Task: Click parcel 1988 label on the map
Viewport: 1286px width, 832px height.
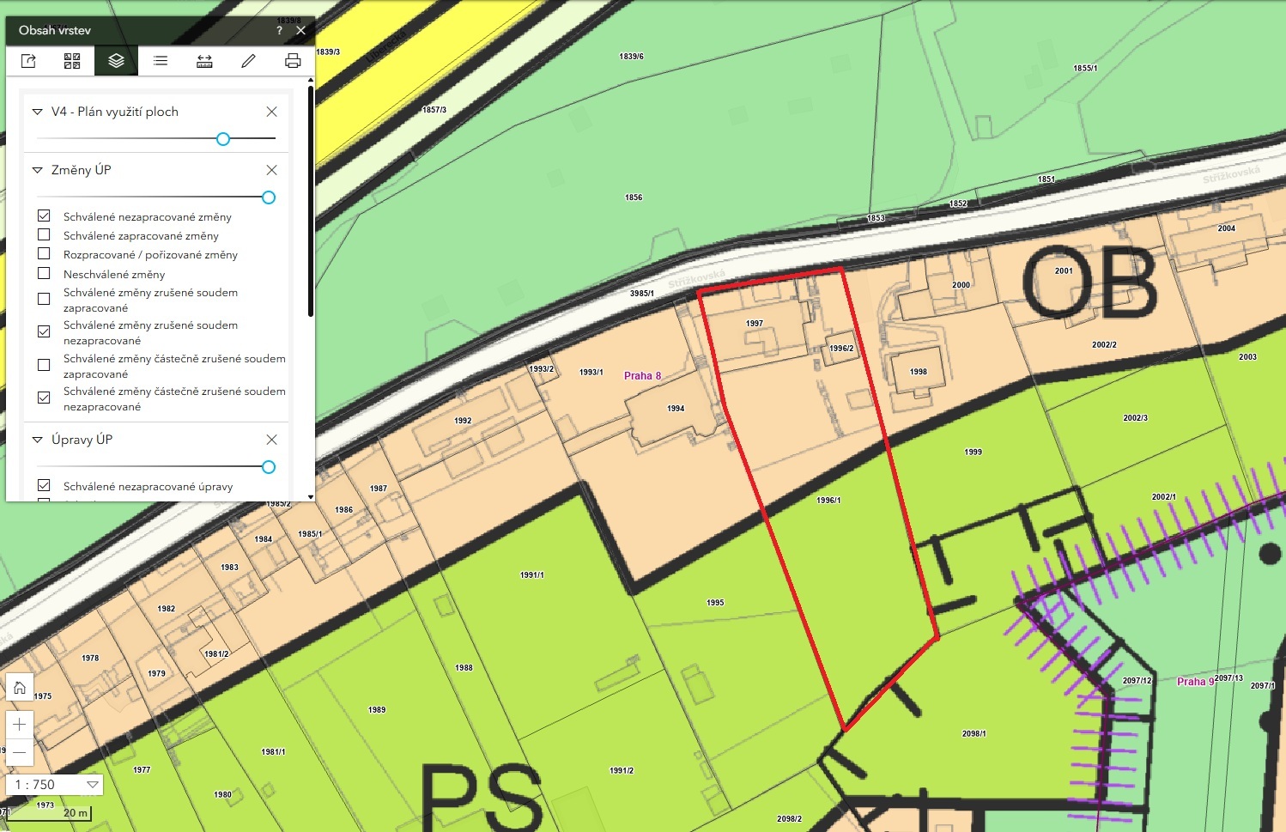Action: coord(464,668)
